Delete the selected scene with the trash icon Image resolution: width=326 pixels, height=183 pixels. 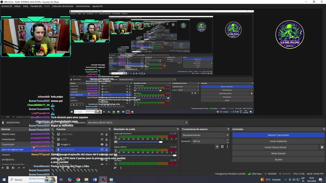tap(7, 168)
